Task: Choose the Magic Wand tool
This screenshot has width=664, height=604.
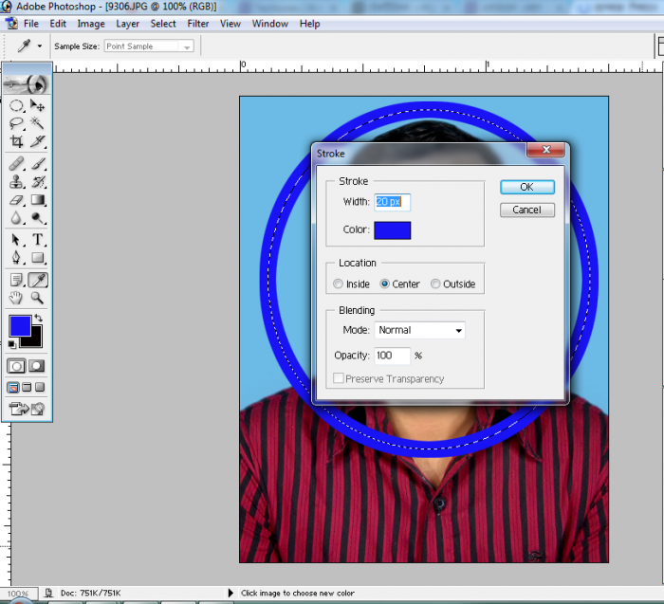Action: (38, 123)
